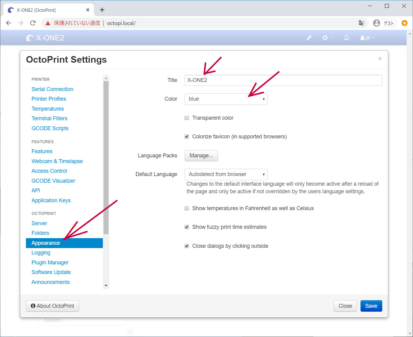Image resolution: width=413 pixels, height=337 pixels.
Task: Open Temperatures settings
Action: 48,109
